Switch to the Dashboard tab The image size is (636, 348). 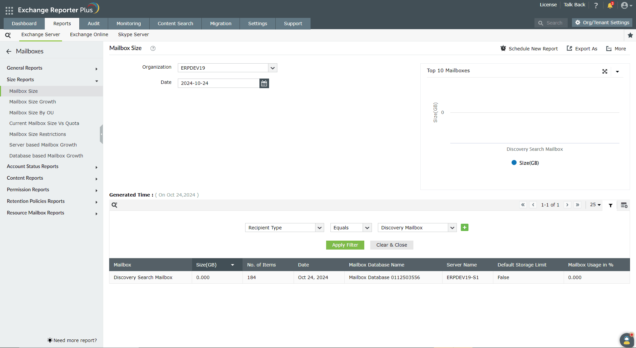pos(24,24)
